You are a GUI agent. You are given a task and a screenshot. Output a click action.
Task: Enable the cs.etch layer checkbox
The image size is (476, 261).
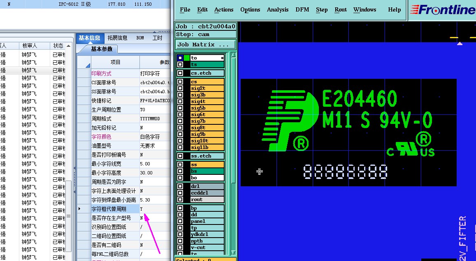pos(180,73)
